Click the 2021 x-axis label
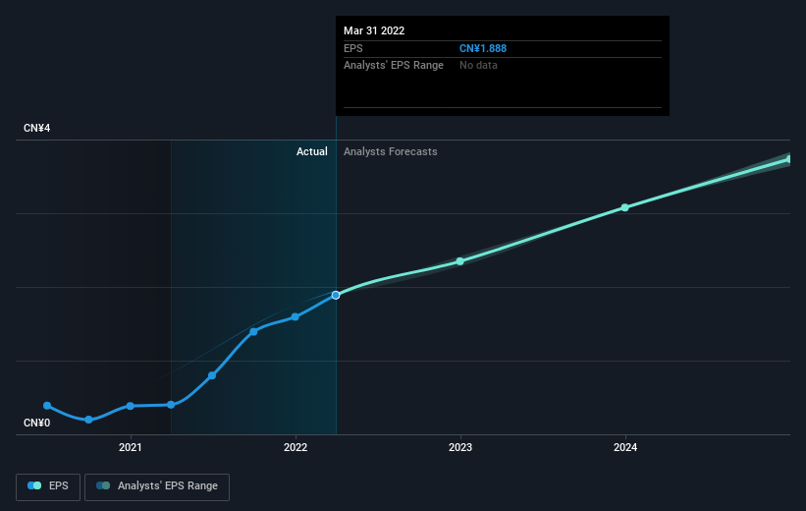The height and width of the screenshot is (511, 806). click(130, 448)
